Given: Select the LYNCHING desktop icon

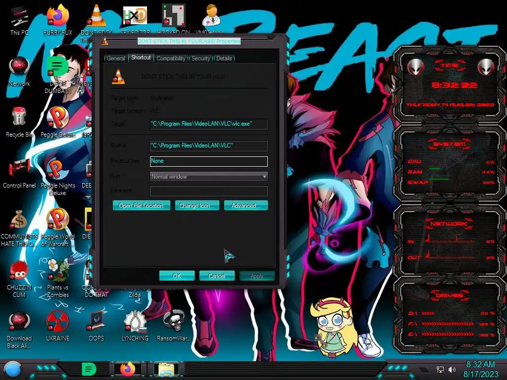Looking at the screenshot, I should click(x=135, y=327).
